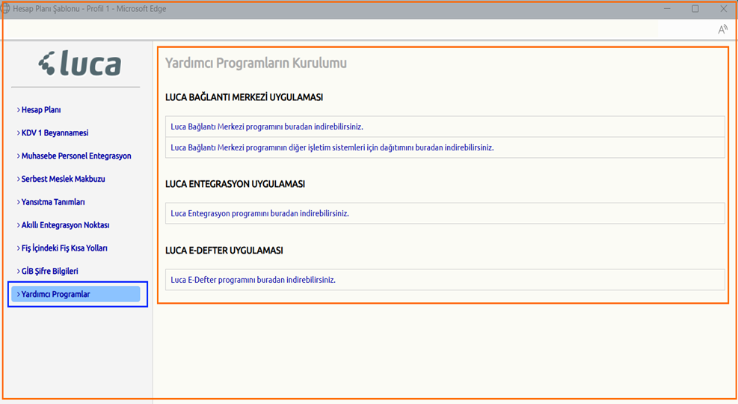Screen dimensions: 738x404
Task: Click the Yardımcı Programların Kurulumu heading
Action: [256, 63]
